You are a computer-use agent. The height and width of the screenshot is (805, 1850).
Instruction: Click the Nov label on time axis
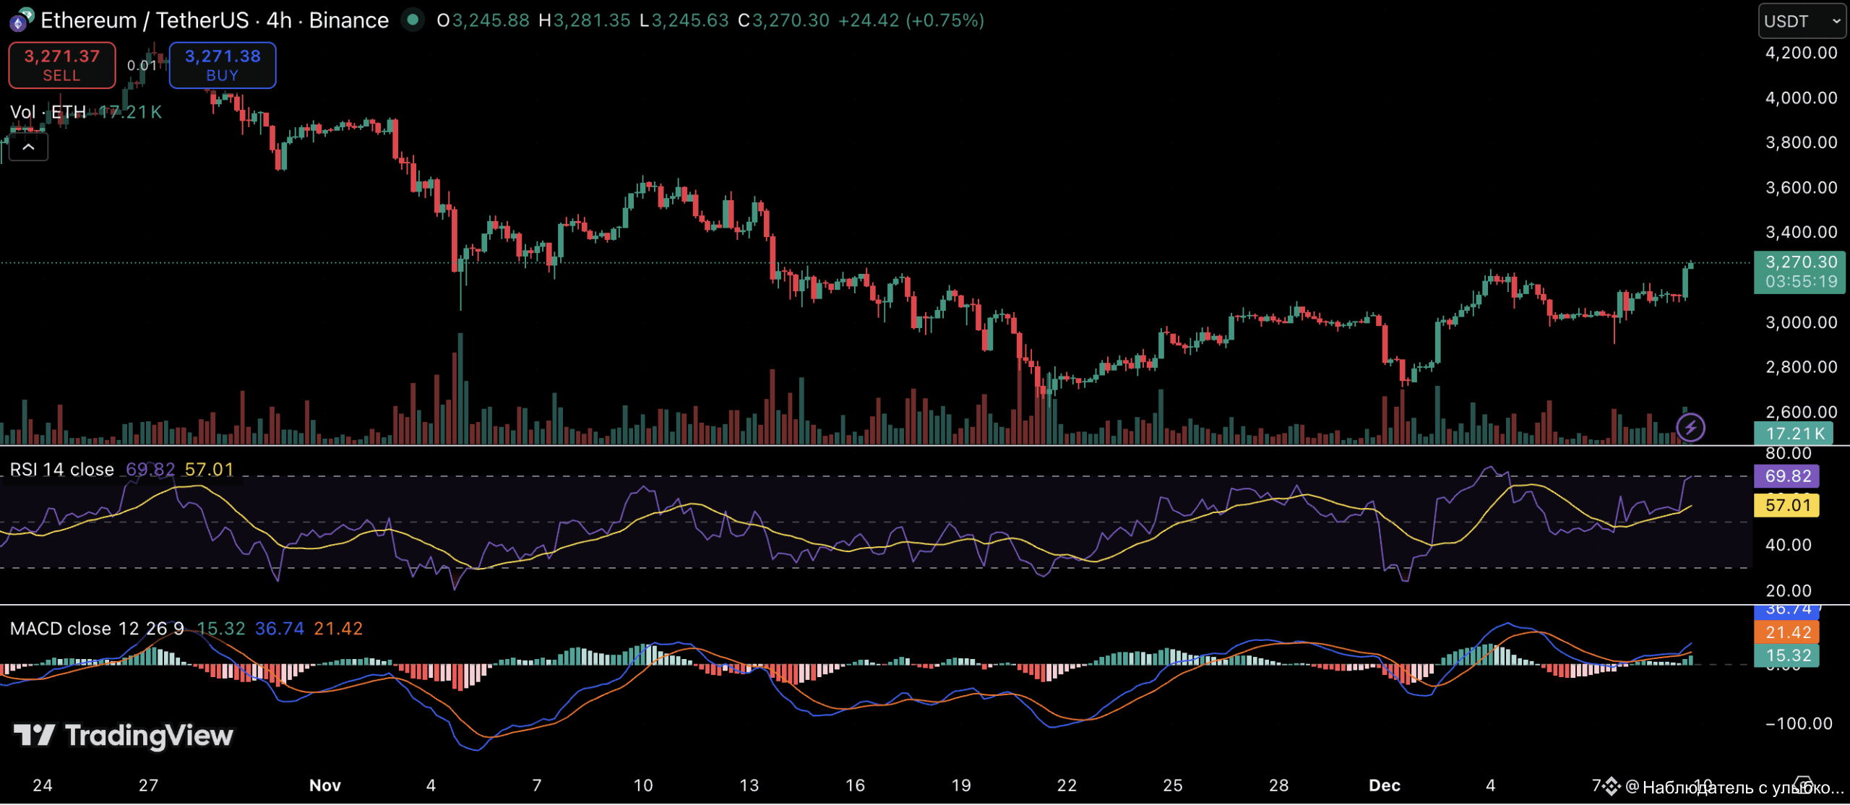click(324, 785)
